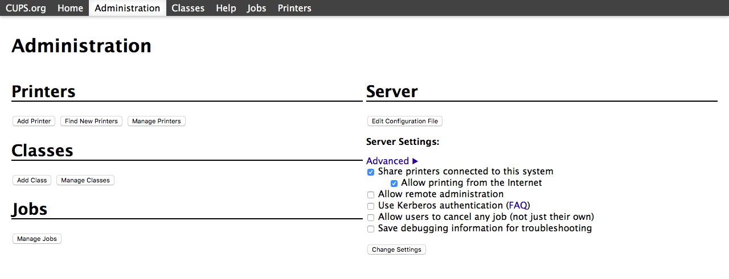729x279 pixels.
Task: Open Manage Printers
Action: 157,121
